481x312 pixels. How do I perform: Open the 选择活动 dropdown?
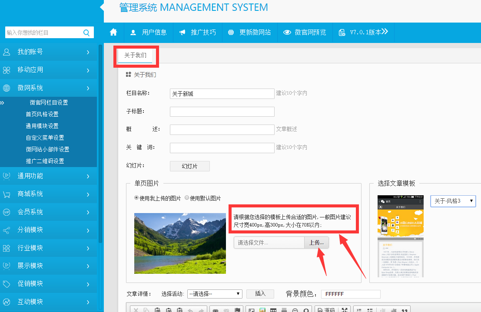(215, 294)
